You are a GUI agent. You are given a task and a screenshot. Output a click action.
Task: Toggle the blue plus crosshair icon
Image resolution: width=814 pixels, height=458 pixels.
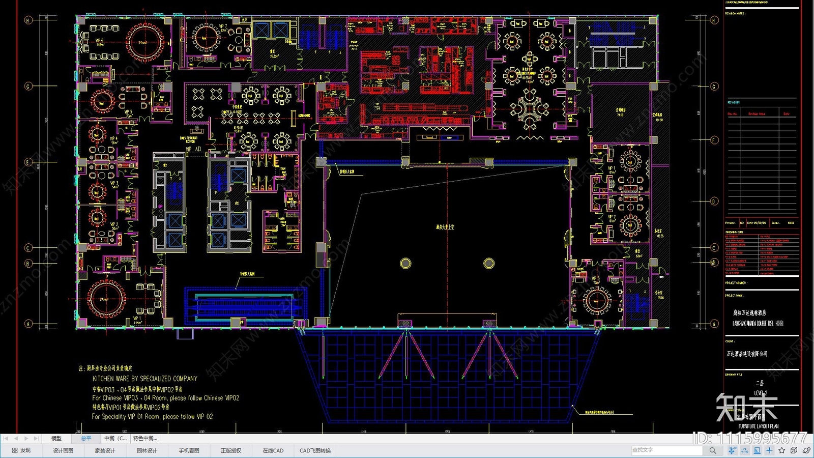click(x=769, y=450)
